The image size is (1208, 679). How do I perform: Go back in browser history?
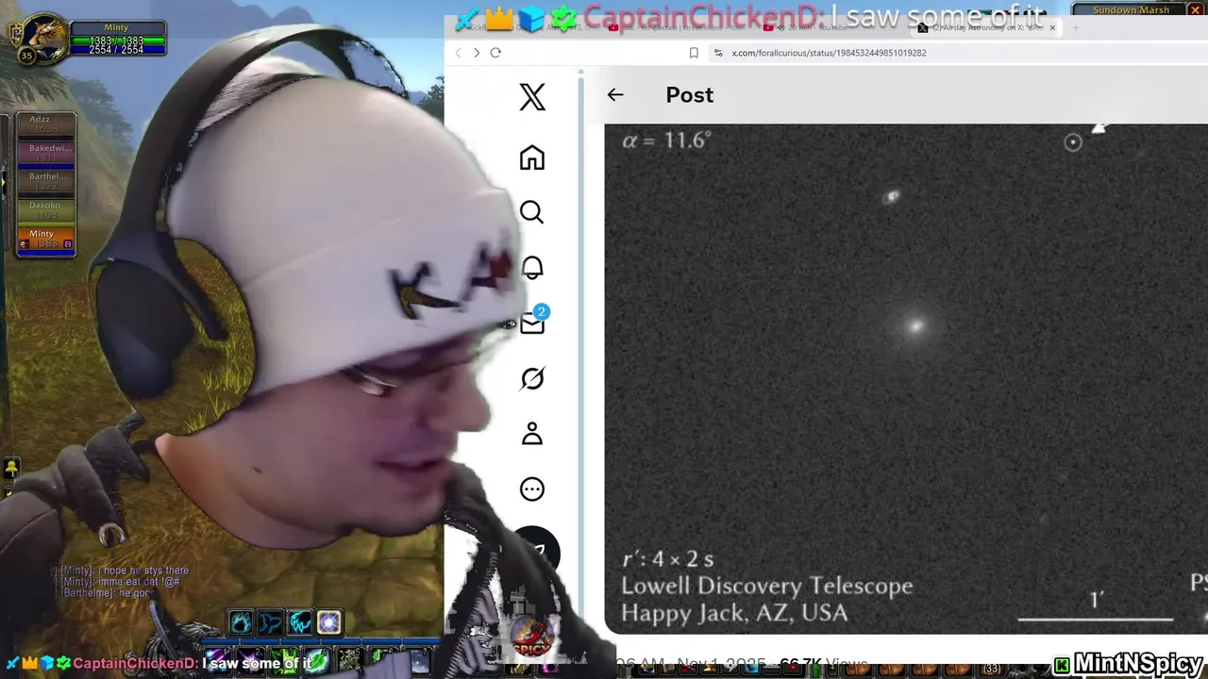458,53
